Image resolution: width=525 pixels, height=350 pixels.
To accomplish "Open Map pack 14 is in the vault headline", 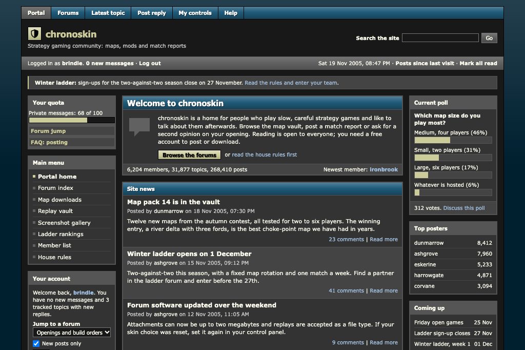I will point(173,202).
